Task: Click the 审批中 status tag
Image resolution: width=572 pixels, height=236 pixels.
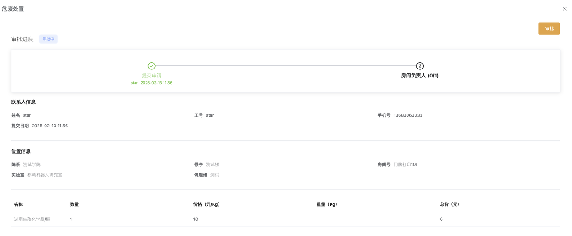Action: [48, 39]
